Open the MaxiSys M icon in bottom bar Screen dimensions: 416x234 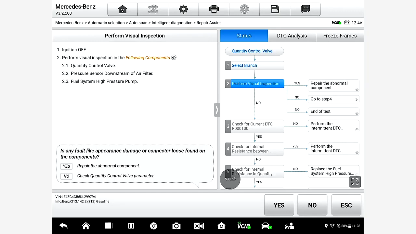pyautogui.click(x=221, y=226)
